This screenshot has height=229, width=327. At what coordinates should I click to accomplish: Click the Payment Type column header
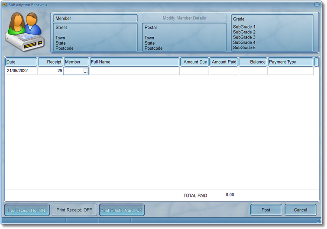coord(290,62)
